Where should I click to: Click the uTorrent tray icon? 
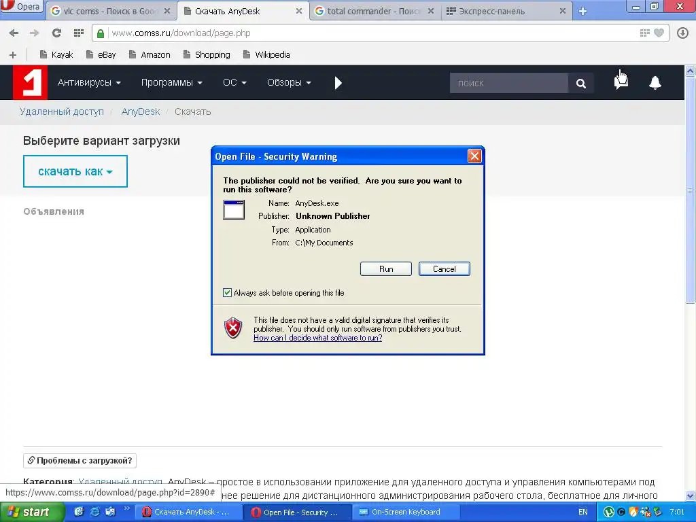(609, 512)
